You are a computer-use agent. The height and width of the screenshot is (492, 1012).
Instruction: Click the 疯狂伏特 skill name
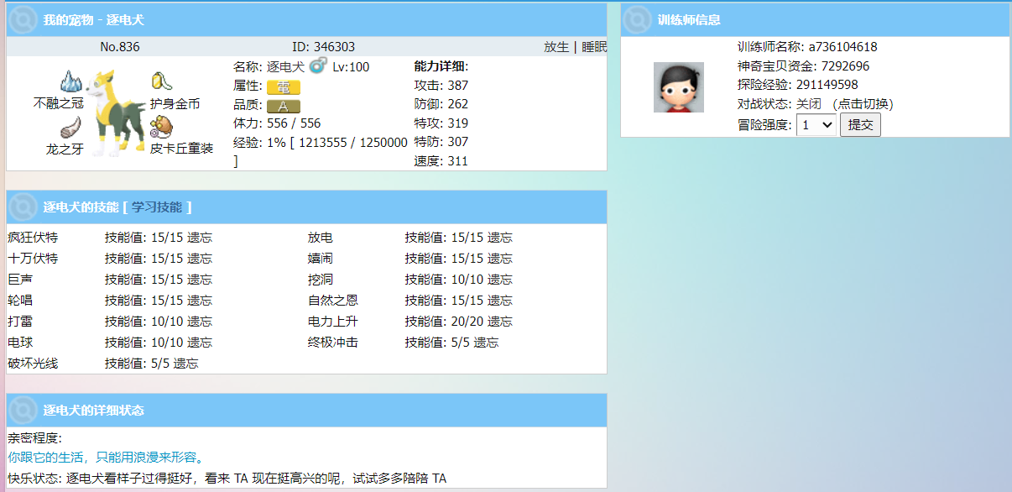pos(33,238)
